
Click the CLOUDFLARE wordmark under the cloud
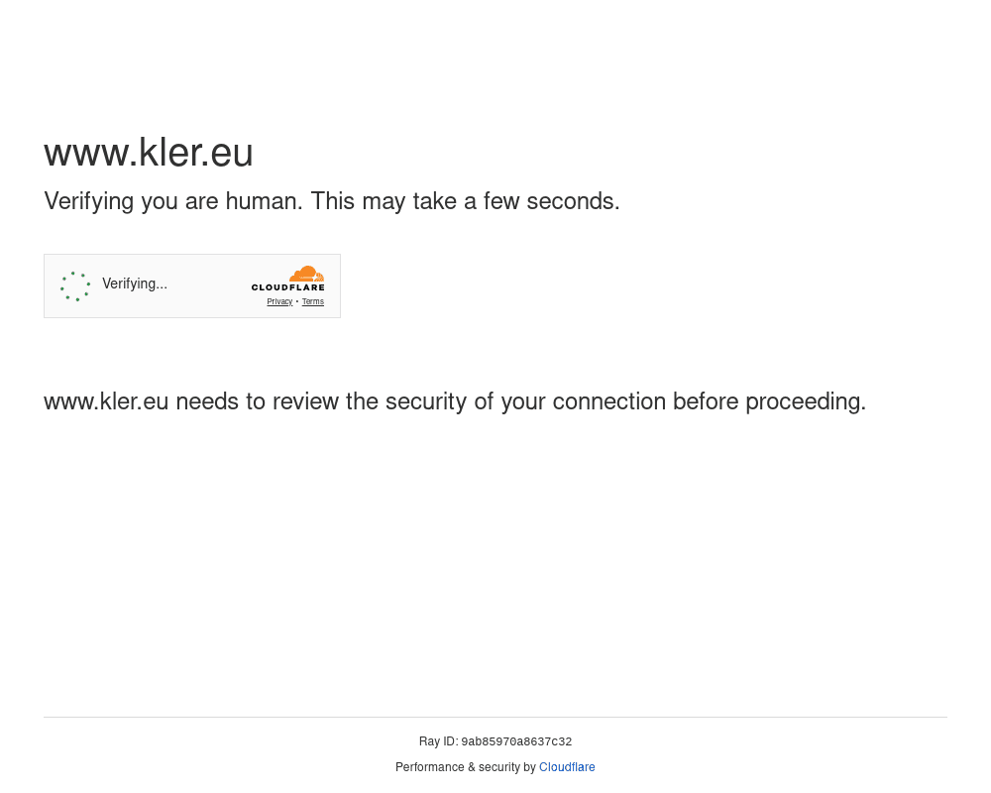pyautogui.click(x=287, y=288)
